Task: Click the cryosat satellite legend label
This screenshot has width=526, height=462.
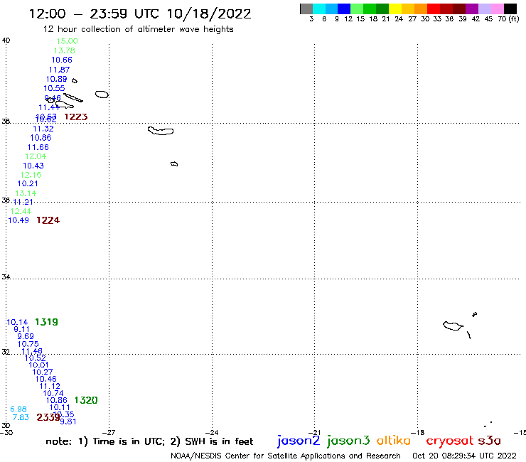Action: (x=450, y=441)
